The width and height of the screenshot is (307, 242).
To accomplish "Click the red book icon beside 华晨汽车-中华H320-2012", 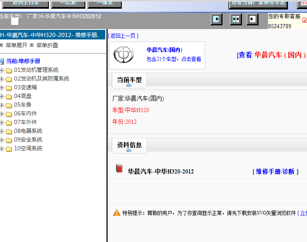I will (x=119, y=169).
